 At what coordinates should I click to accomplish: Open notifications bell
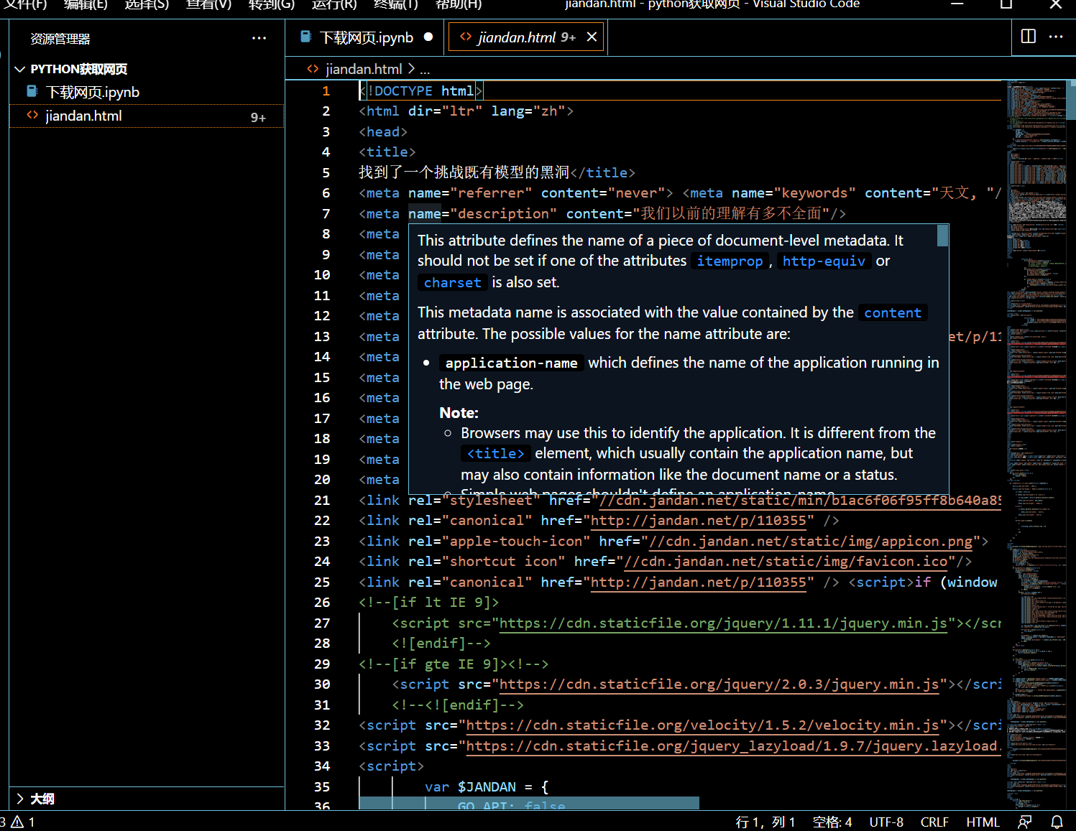pos(1057,822)
